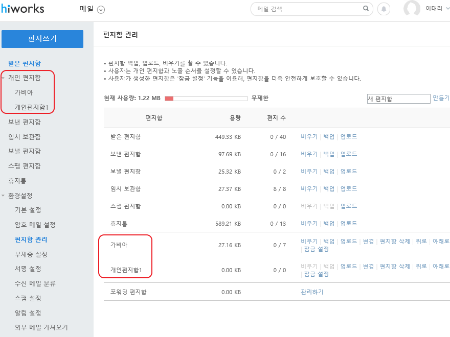450x337 pixels.
Task: Open 받은 편지함 in sidebar
Action: [x=25, y=63]
